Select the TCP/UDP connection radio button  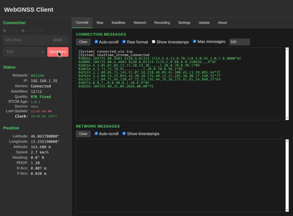click(23, 31)
